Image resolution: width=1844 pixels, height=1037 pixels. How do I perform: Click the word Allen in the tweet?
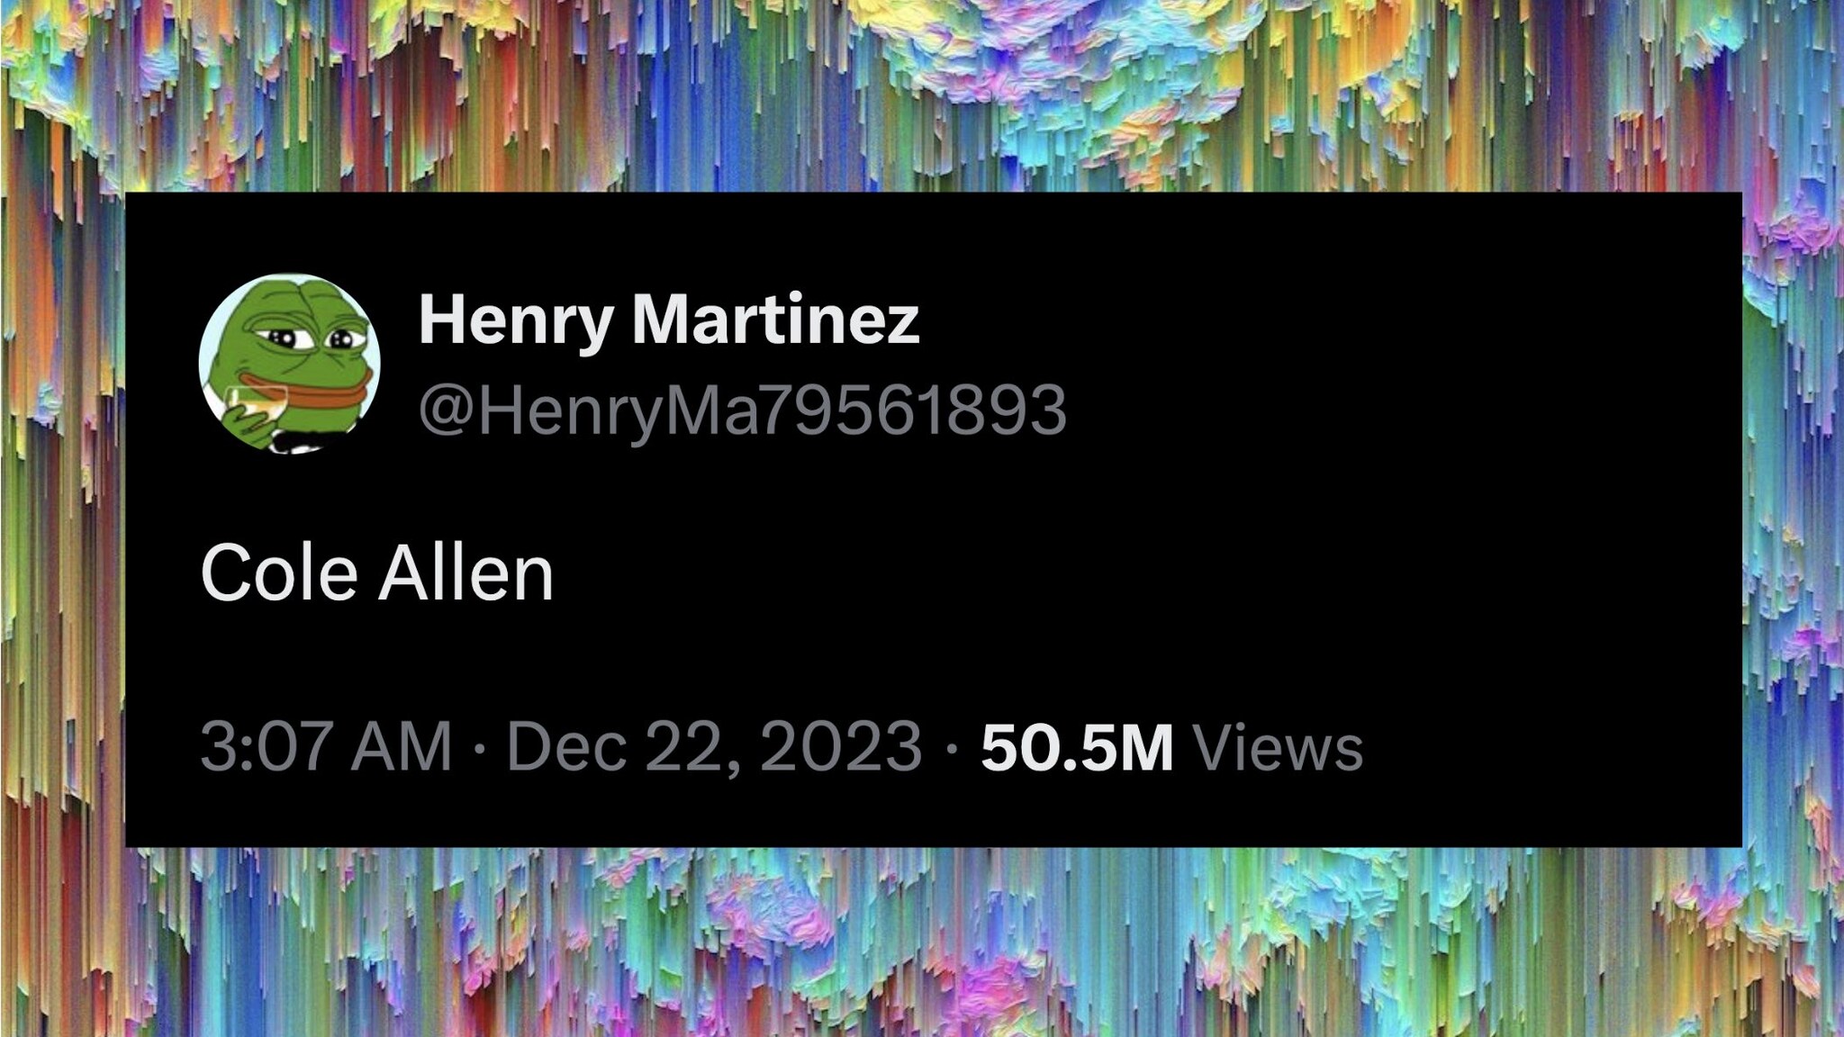coord(466,572)
